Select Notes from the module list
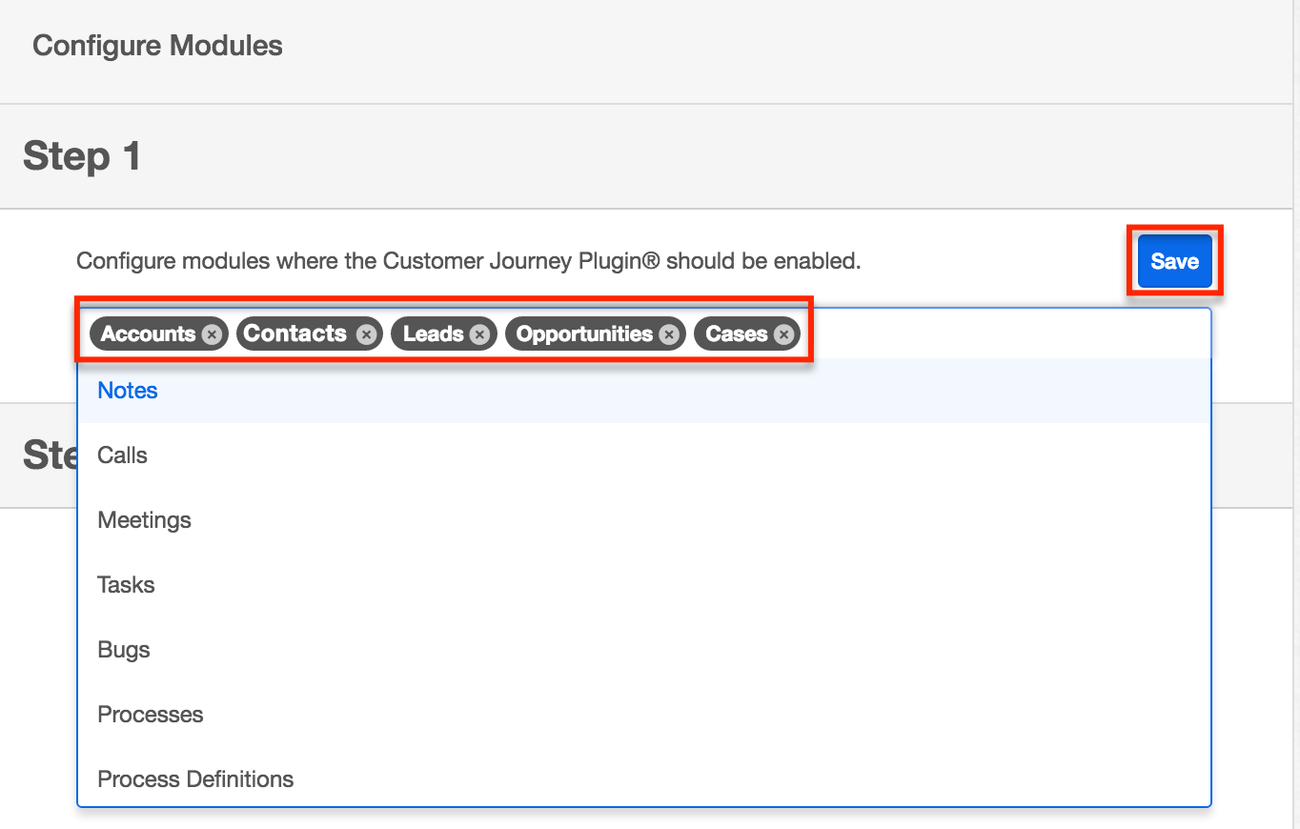This screenshot has width=1300, height=829. (128, 391)
